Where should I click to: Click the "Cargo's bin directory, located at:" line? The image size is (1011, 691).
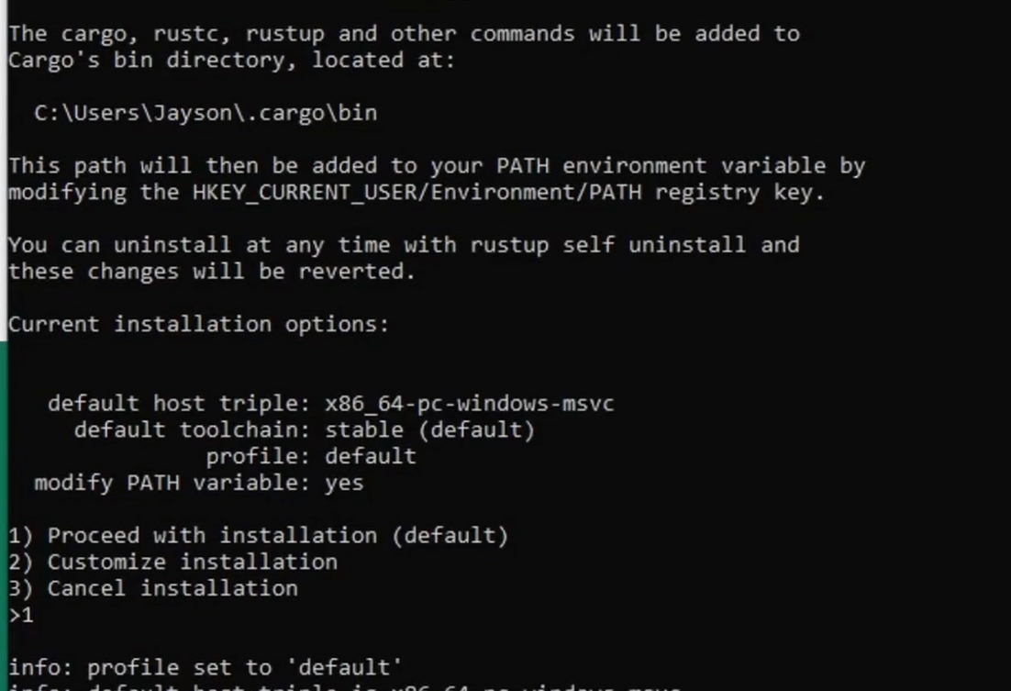pyautogui.click(x=231, y=61)
